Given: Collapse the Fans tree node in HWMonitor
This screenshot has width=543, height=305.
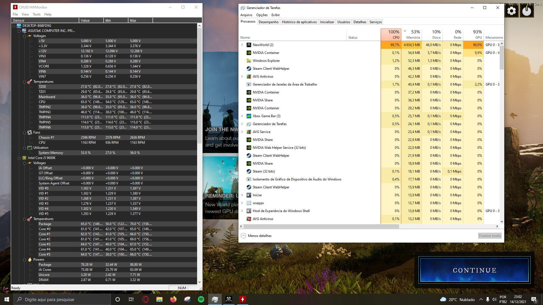Looking at the screenshot, I should coord(24,132).
